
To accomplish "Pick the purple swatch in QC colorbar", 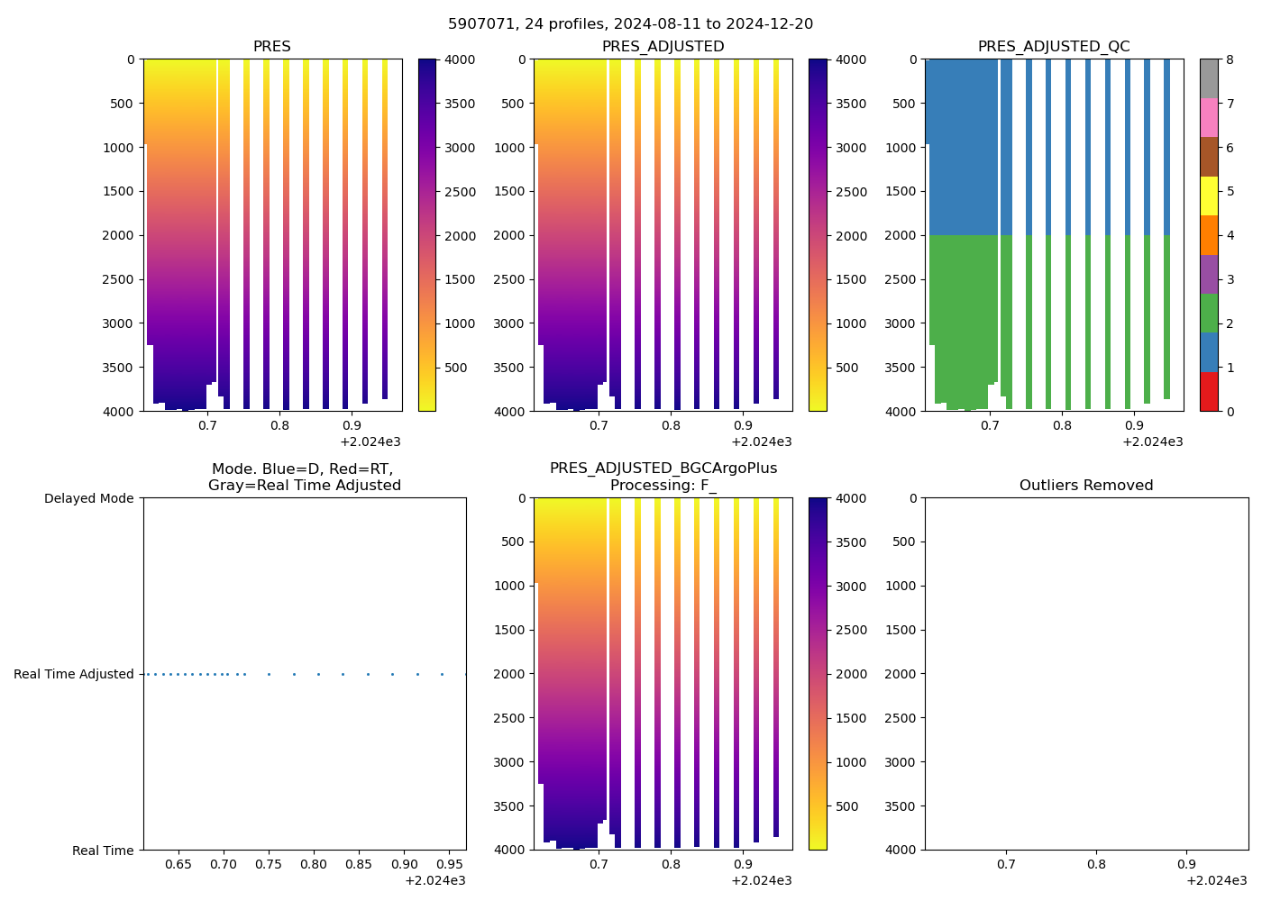I will (1209, 274).
